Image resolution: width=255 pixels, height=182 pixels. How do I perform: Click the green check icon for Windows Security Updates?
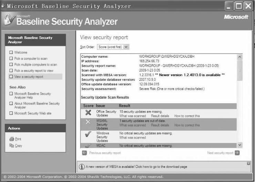(x=88, y=135)
